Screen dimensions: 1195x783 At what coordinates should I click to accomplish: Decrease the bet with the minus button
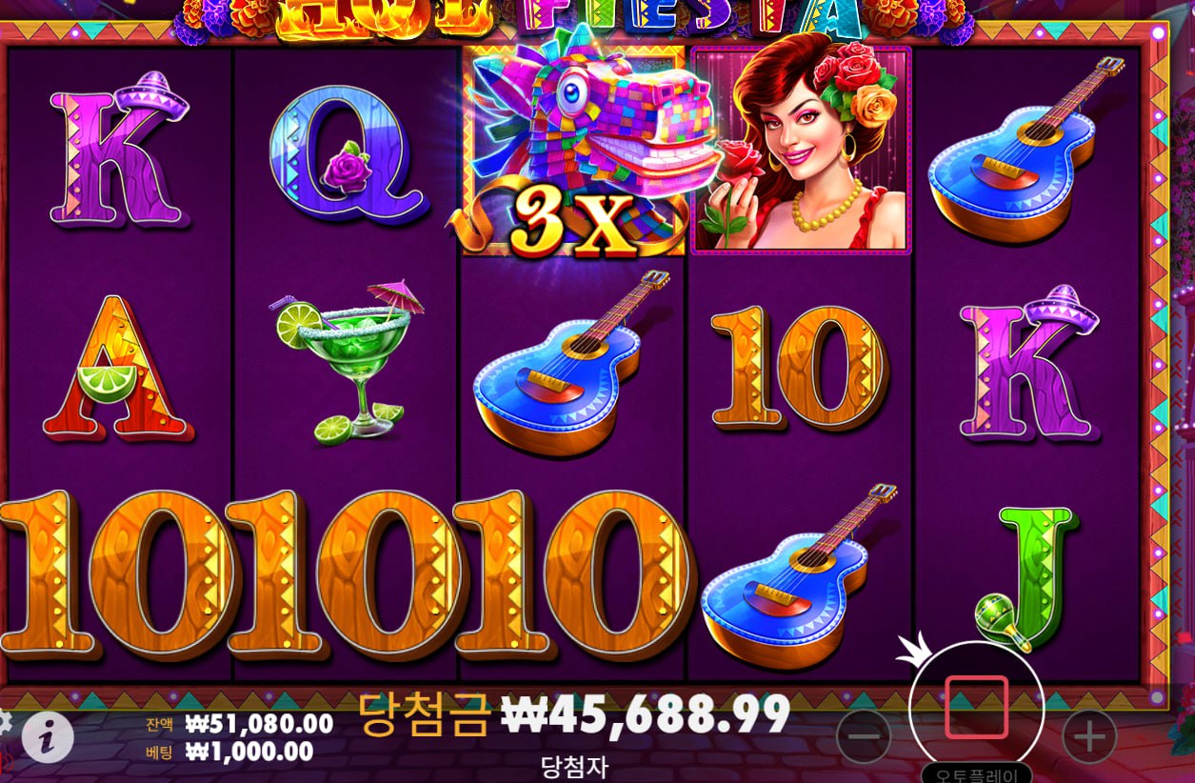pos(864,736)
